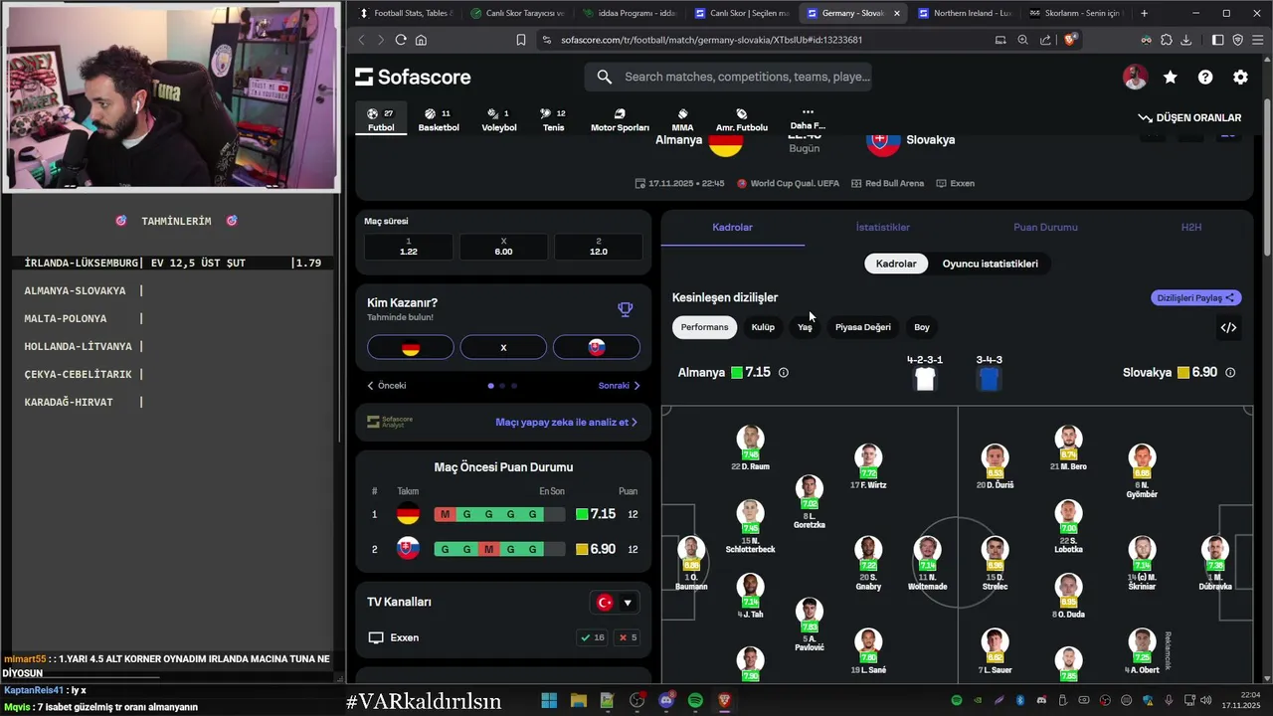Viewport: 1273px width, 716px height.
Task: Open N. Woltemade player photo
Action: tap(927, 550)
